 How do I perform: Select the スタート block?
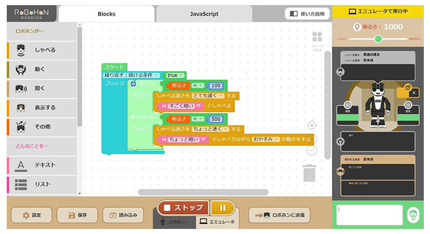click(114, 67)
